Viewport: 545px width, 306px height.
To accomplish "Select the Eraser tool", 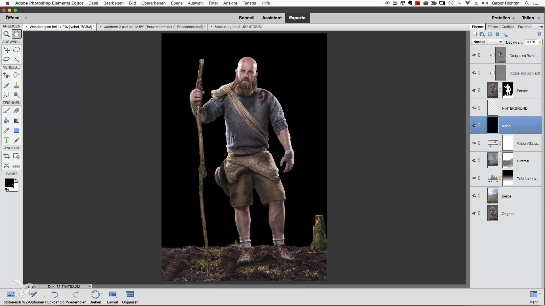I will (x=16, y=111).
